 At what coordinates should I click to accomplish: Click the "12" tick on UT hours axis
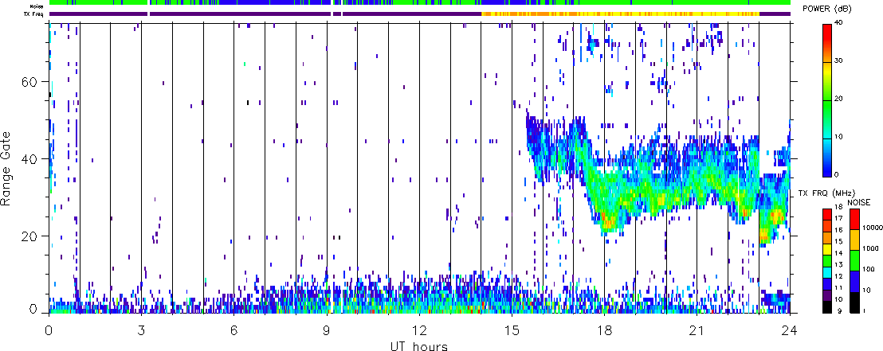(419, 330)
